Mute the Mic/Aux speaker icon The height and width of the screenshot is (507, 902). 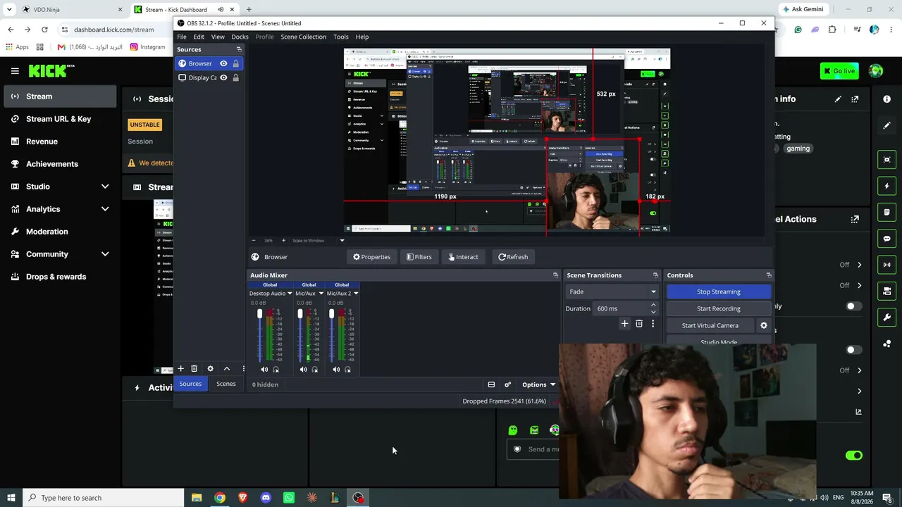coord(304,369)
